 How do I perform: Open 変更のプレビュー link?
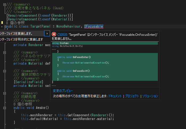[63, 91]
